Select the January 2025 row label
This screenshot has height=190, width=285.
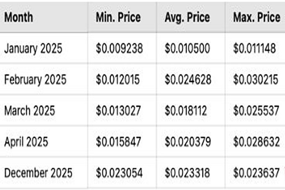(33, 49)
